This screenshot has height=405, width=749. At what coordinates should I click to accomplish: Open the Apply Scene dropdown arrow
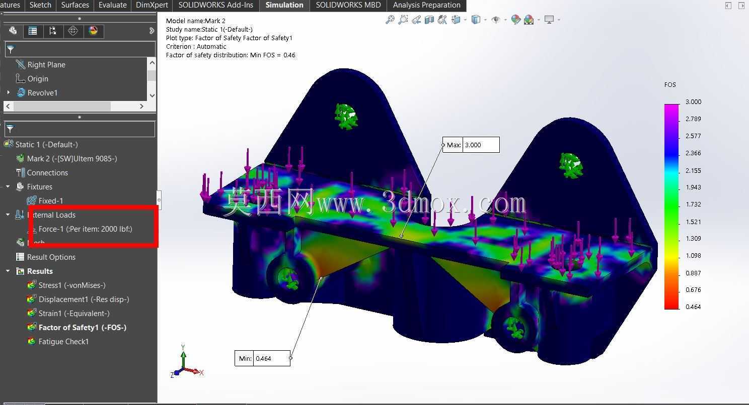coord(539,20)
